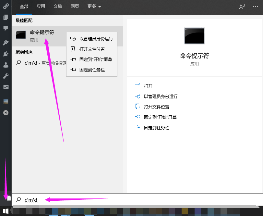Viewport: 263px width, 216px height.
Task: Select the Tools wrench icon in sidebar
Action: coord(6,76)
